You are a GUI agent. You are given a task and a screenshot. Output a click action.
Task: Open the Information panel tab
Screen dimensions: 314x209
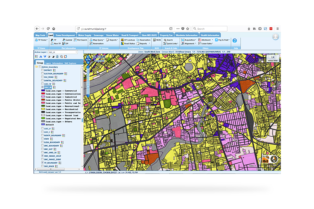click(x=58, y=63)
